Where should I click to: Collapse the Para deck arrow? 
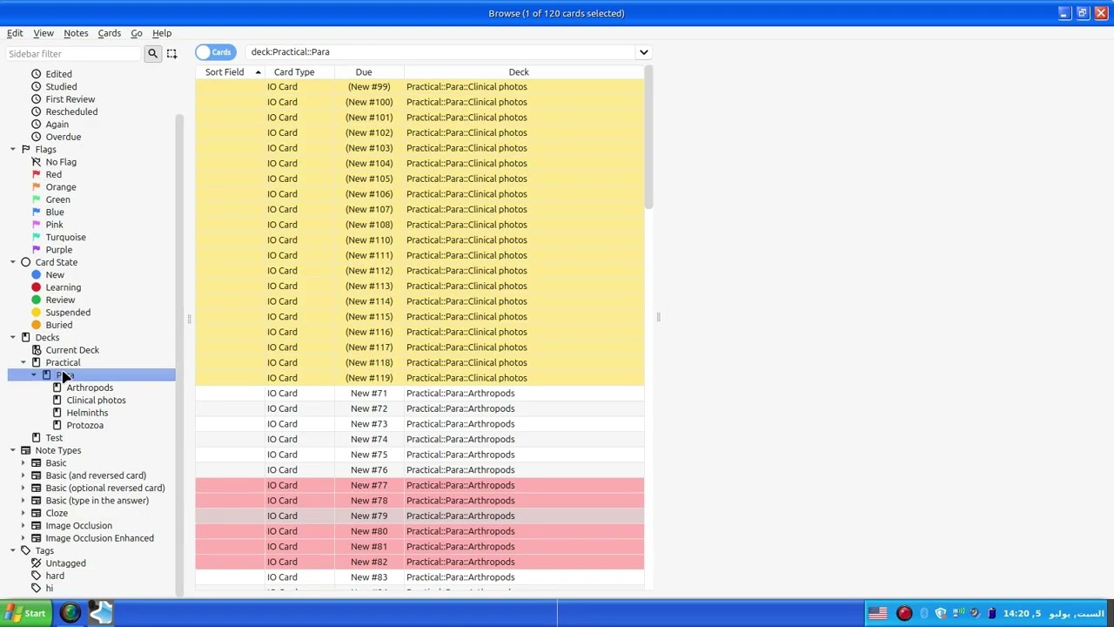34,375
